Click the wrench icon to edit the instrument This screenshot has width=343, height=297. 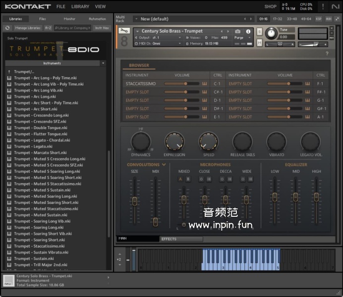click(124, 32)
